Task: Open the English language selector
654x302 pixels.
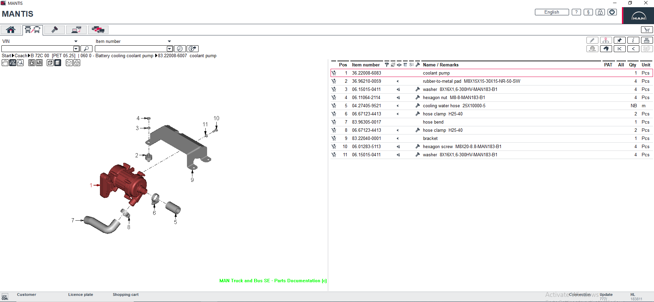Action: [552, 12]
